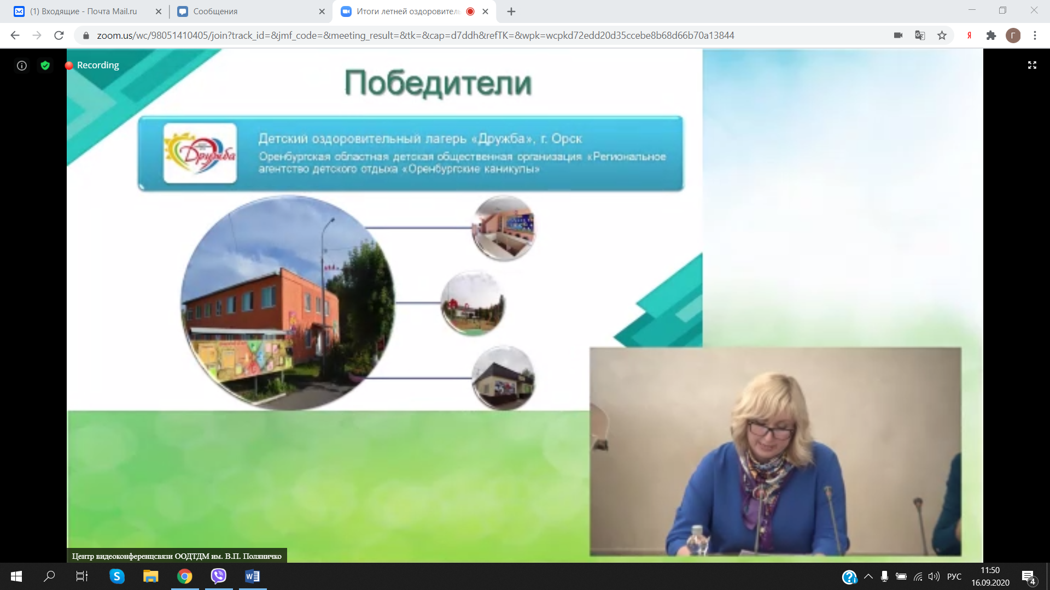Image resolution: width=1050 pixels, height=590 pixels.
Task: Open Wi-Fi network tray icon
Action: pos(918,576)
